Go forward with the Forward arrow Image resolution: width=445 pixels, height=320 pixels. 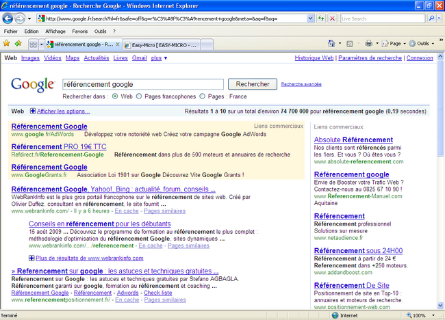click(20, 18)
